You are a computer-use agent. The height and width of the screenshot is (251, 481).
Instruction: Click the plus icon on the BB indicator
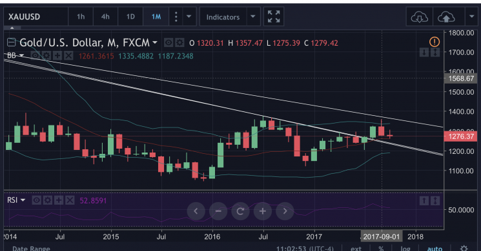57,55
